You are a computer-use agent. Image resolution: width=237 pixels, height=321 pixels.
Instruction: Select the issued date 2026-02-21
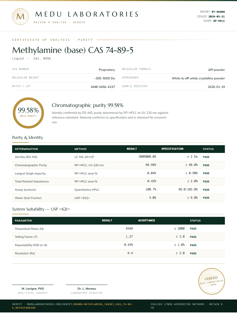pos(217,17)
